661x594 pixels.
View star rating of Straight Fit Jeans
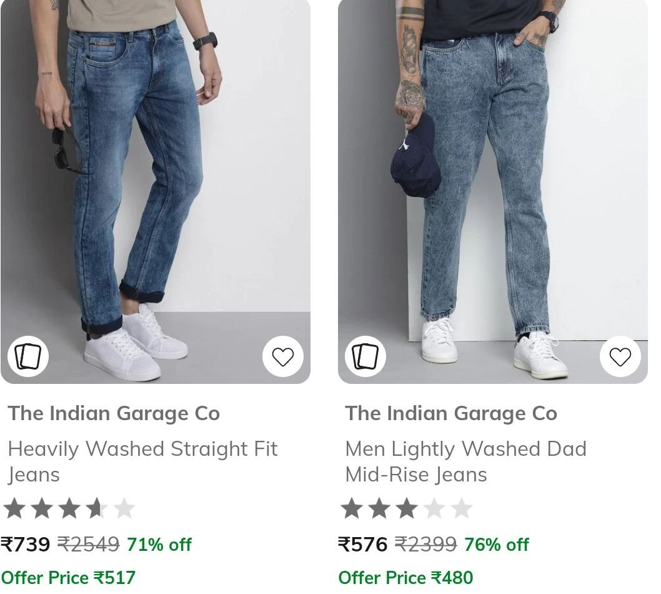point(69,508)
